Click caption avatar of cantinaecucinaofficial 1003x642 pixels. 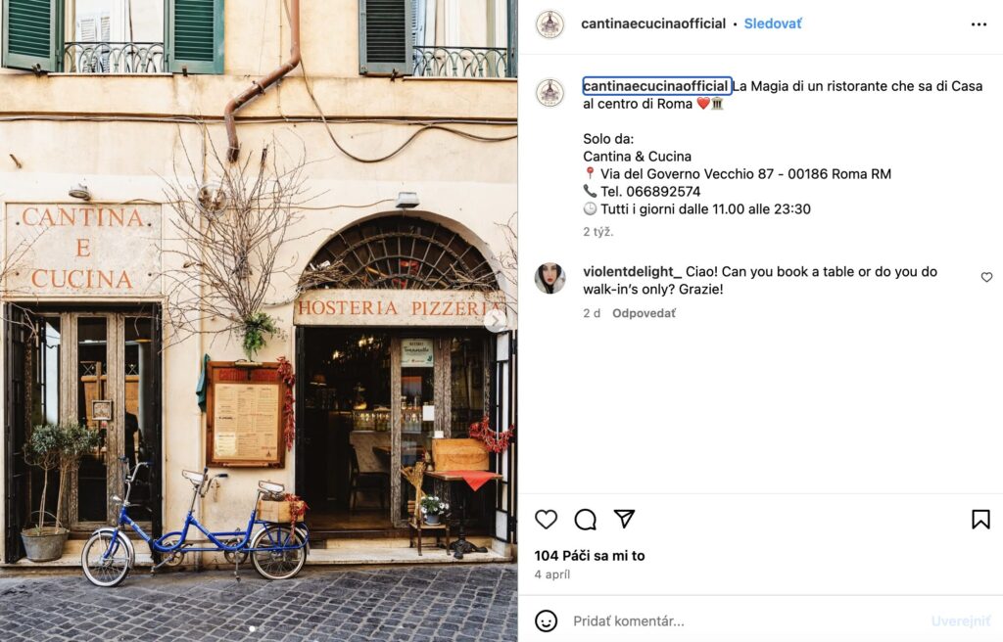click(550, 93)
